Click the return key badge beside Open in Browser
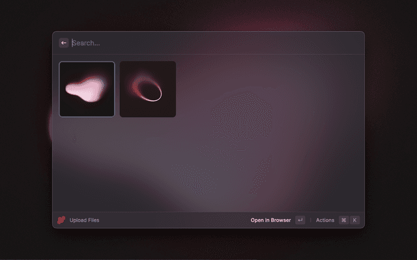 pyautogui.click(x=300, y=220)
